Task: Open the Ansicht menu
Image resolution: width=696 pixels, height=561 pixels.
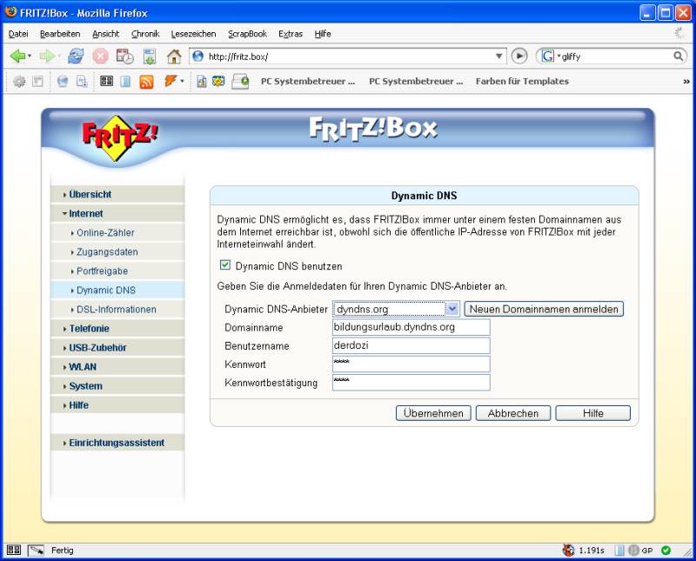Action: pos(105,34)
